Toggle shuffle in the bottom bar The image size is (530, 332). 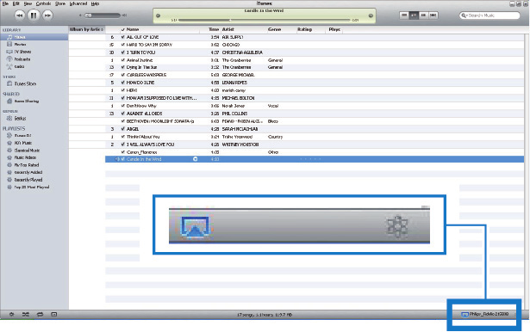26,315
